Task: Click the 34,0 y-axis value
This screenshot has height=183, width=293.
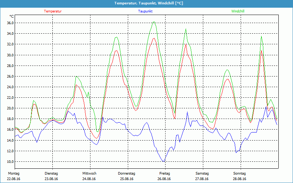Action: pyautogui.click(x=10, y=34)
